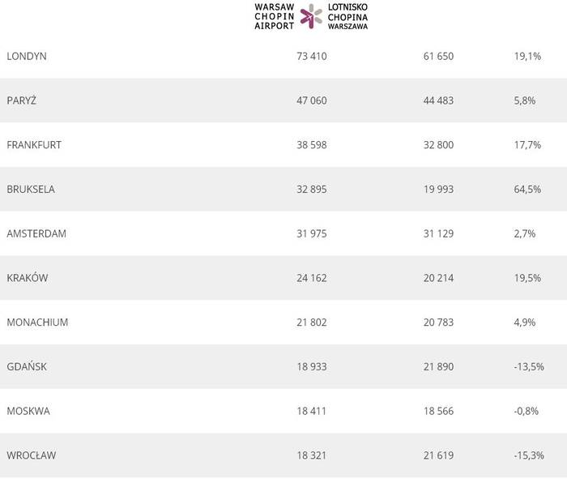The height and width of the screenshot is (483, 567).
Task: Select the 18 566 value for Moskwa
Action: (x=438, y=411)
